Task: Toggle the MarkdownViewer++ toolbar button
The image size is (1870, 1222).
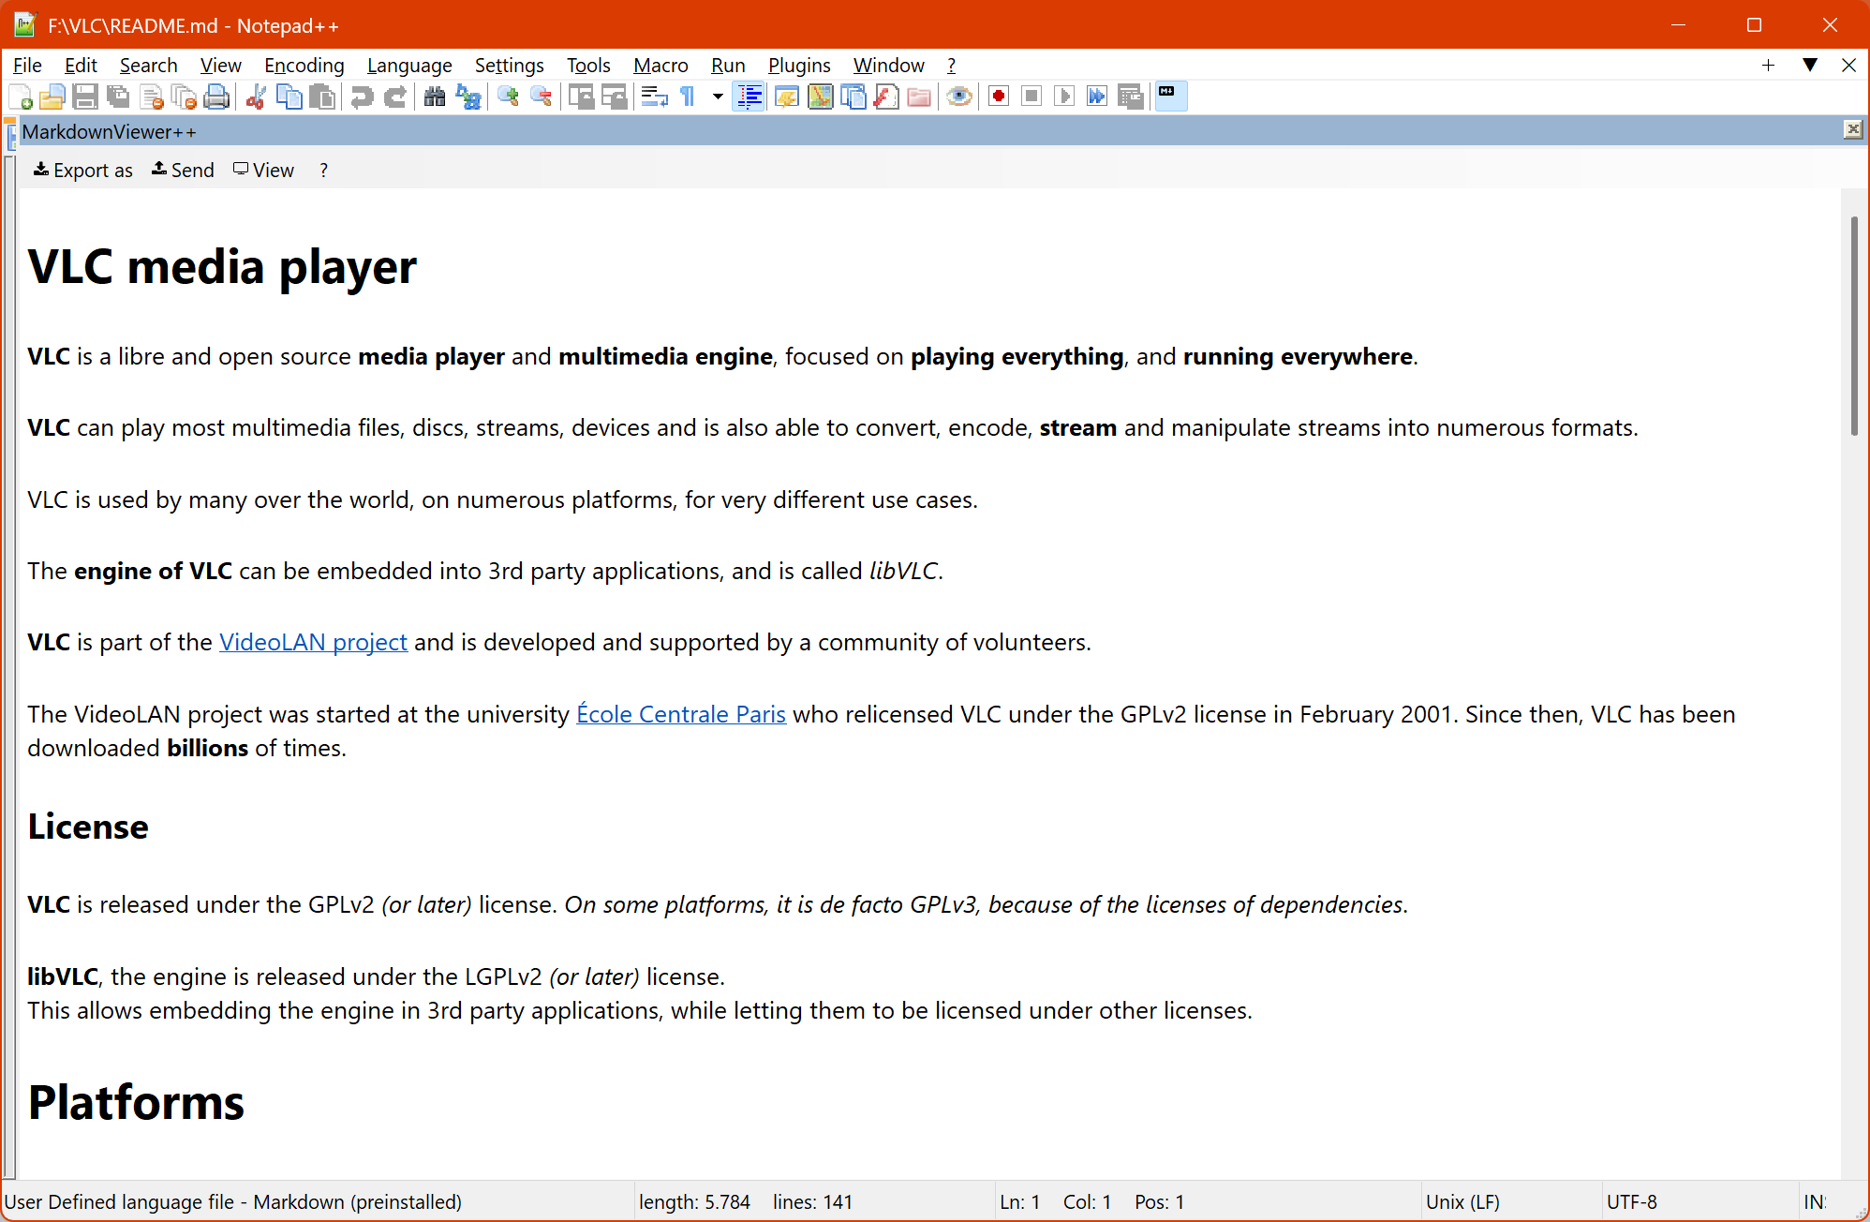Action: (1170, 97)
